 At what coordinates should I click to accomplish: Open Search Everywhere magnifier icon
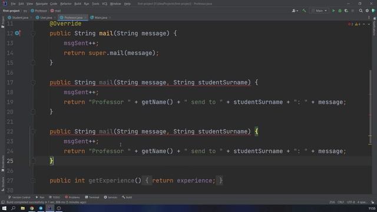point(361,11)
